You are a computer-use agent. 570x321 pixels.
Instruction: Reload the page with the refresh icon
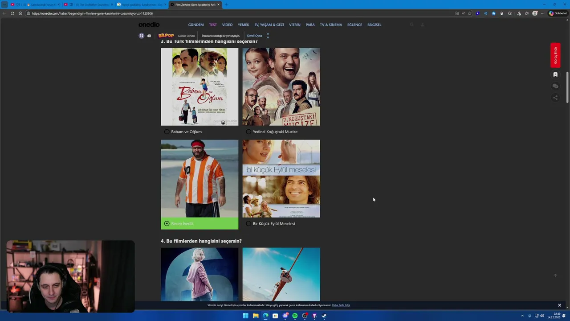click(12, 13)
